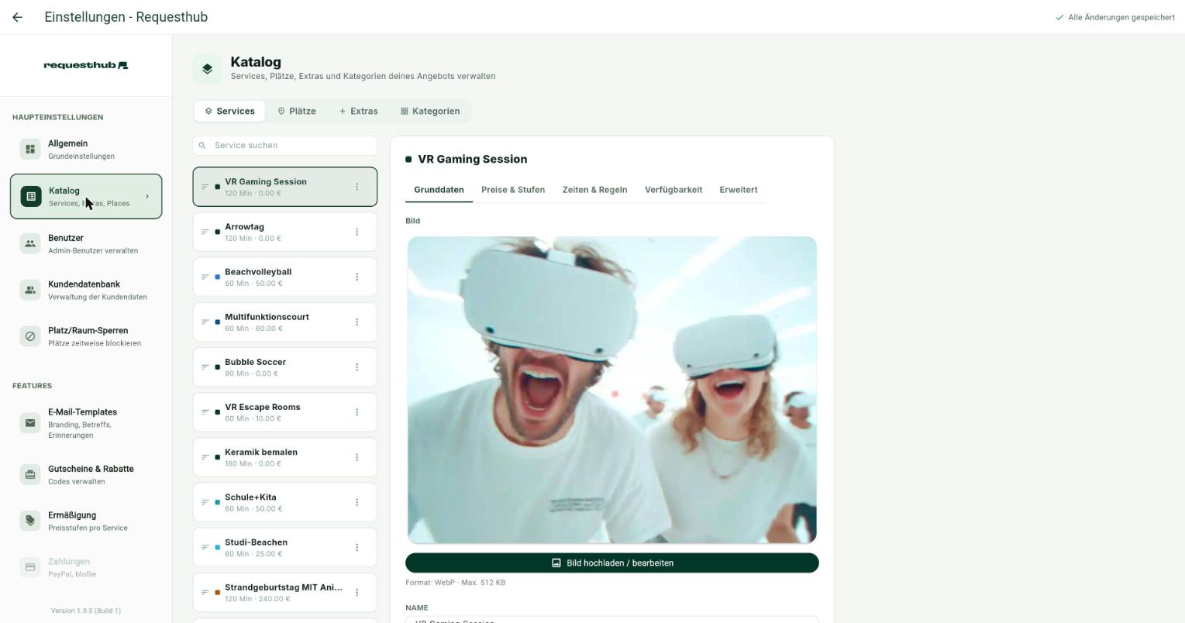The width and height of the screenshot is (1185, 623).
Task: Open Platz/Raum-Sperren settings
Action: 86,336
